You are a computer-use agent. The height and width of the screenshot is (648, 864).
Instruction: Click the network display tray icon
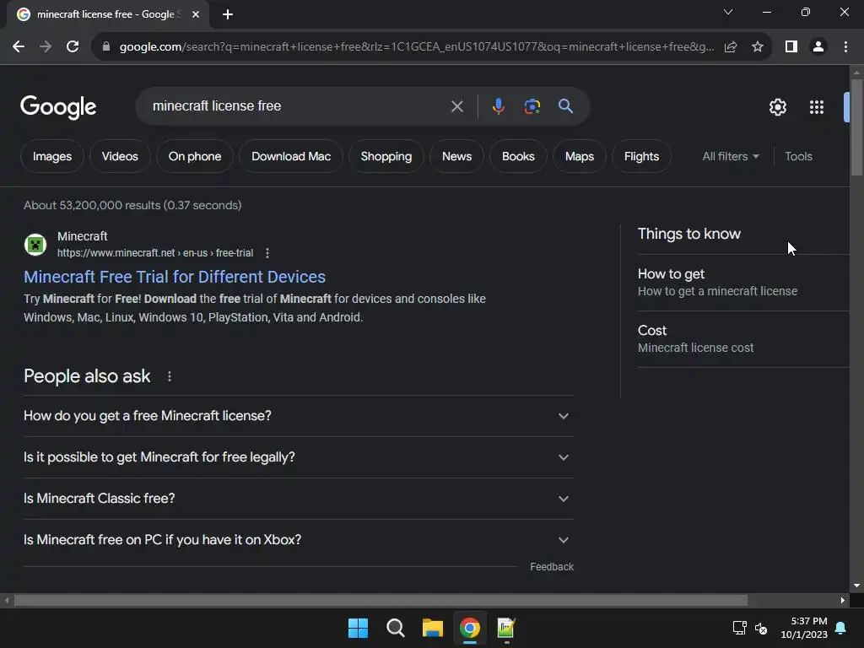click(x=739, y=628)
